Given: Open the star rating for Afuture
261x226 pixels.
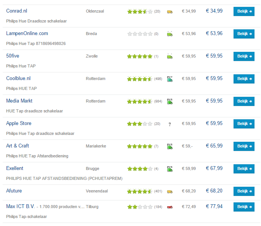Looking at the screenshot, I should 140,192.
